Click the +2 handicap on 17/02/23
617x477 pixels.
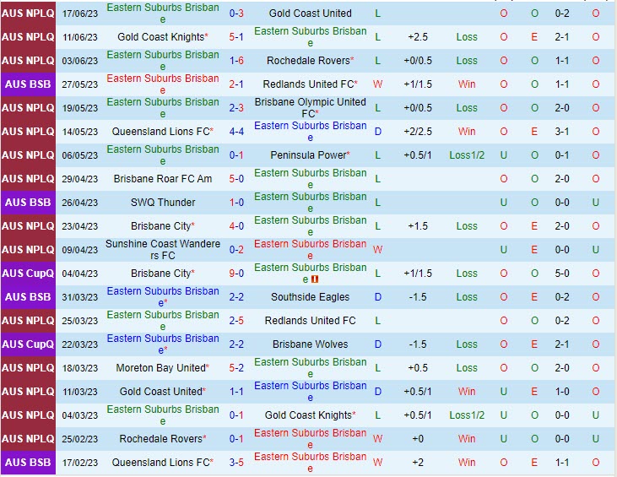418,462
